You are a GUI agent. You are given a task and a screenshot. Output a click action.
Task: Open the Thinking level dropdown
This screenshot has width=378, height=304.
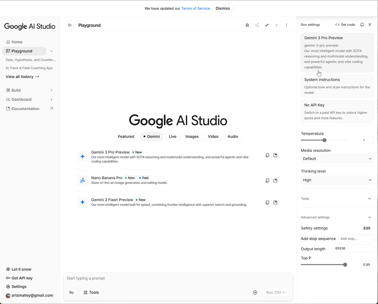[x=337, y=180]
